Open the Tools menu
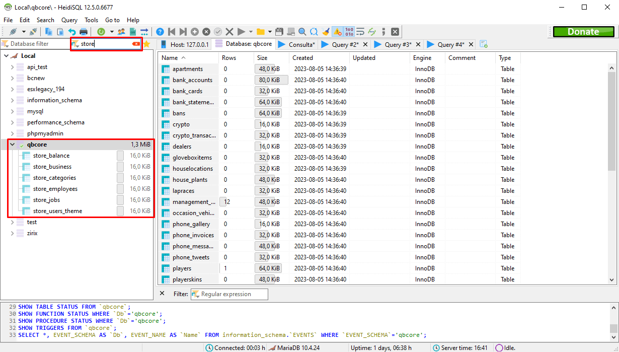The image size is (619, 352). [x=92, y=20]
